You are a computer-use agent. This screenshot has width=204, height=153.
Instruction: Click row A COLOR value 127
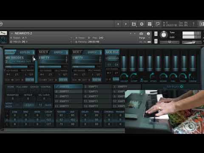tap(48, 115)
